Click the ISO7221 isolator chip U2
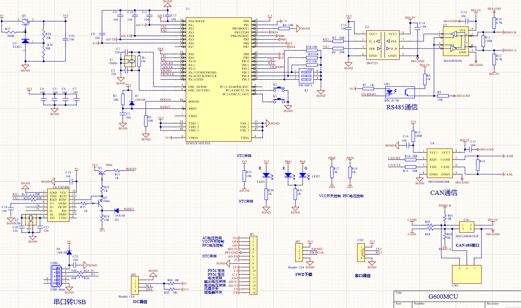Screen dimensions: 521x308 point(382,45)
